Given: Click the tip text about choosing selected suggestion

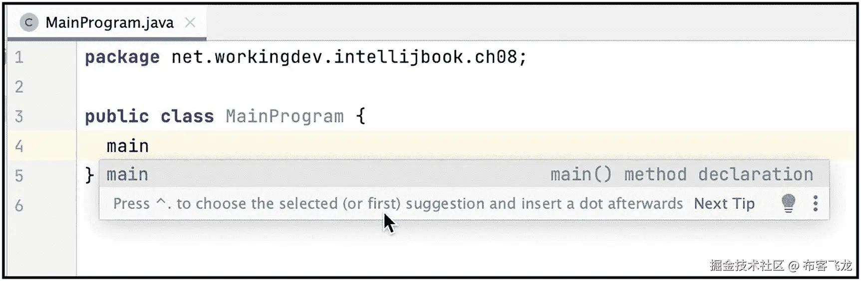Looking at the screenshot, I should pos(398,204).
